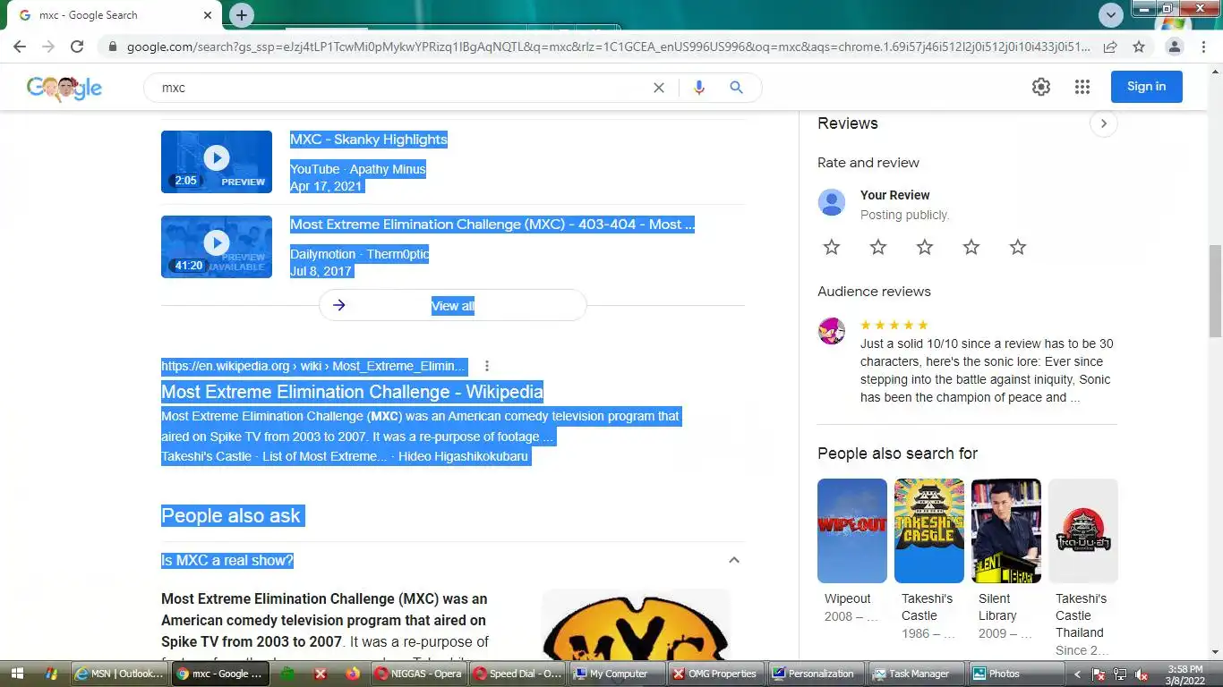Click the muted volume tray icon
The height and width of the screenshot is (687, 1223).
pyautogui.click(x=1142, y=674)
